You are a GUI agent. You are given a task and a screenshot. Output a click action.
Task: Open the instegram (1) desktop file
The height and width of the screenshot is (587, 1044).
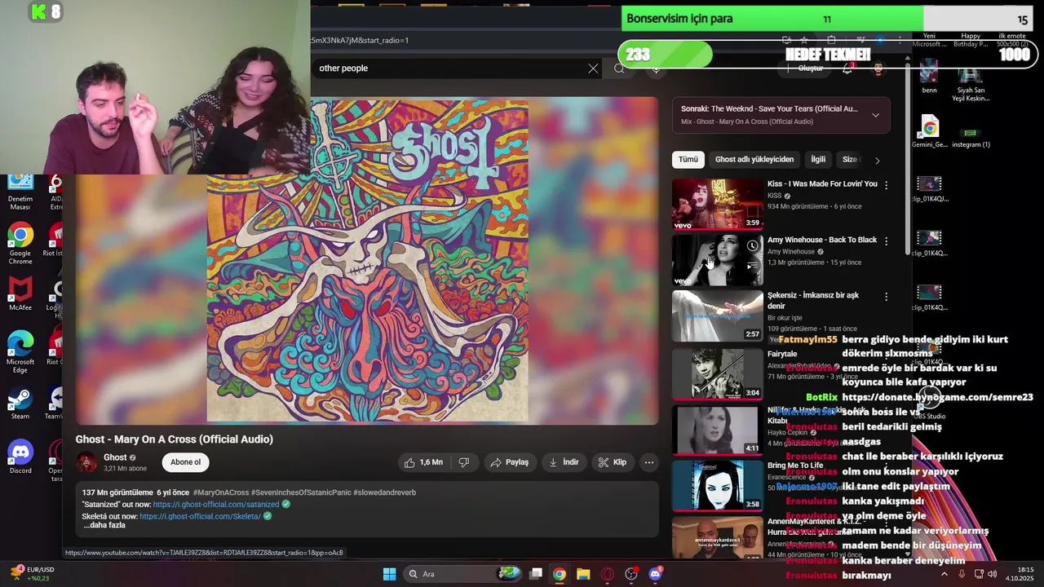pos(971,137)
